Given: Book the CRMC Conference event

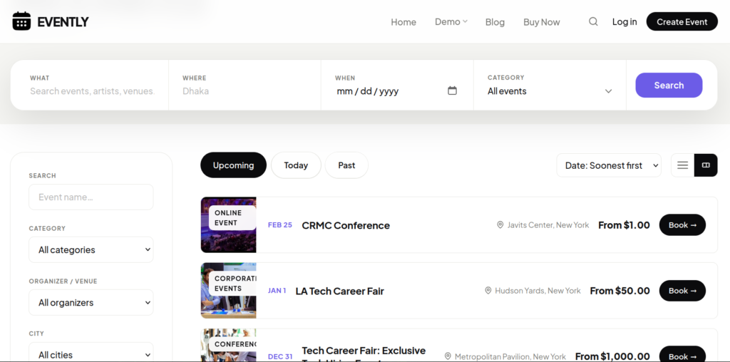Looking at the screenshot, I should [682, 224].
